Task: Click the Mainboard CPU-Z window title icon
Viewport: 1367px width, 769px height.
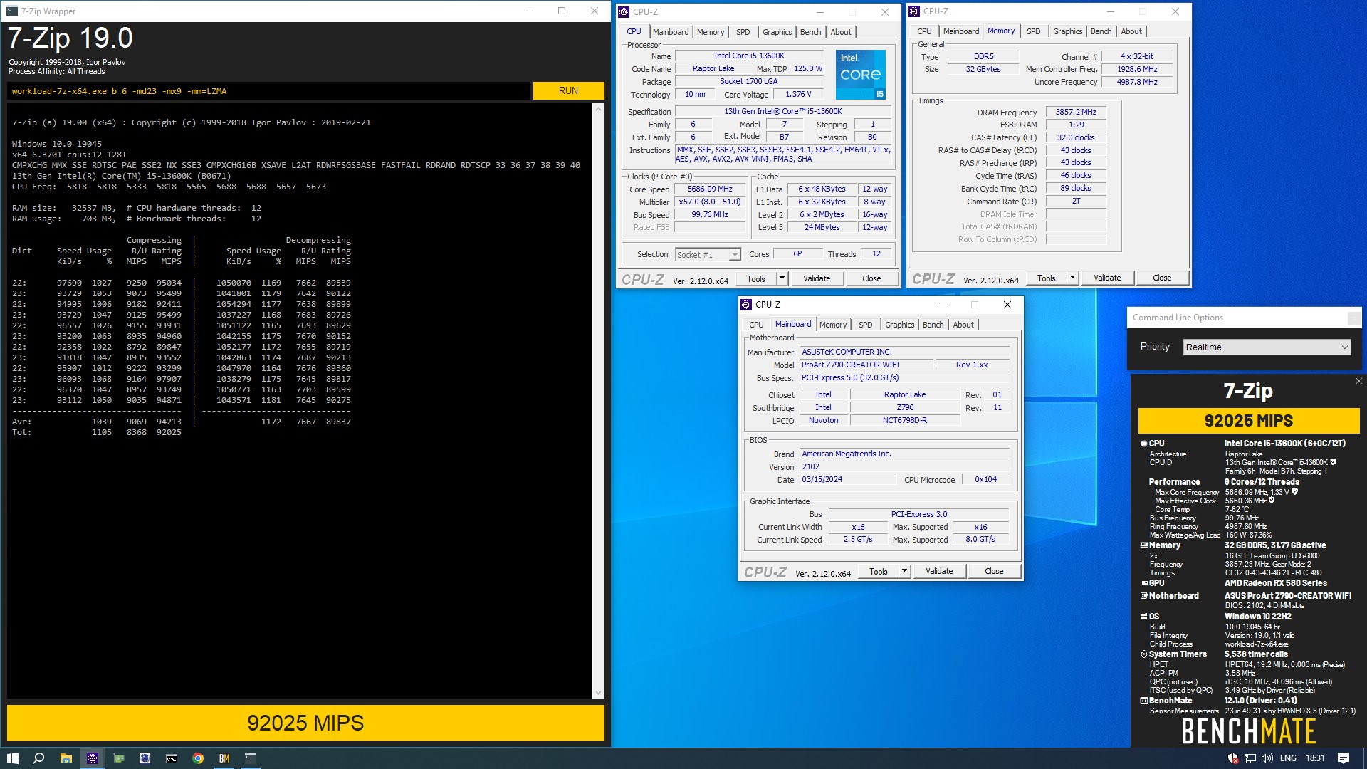Action: pyautogui.click(x=746, y=305)
